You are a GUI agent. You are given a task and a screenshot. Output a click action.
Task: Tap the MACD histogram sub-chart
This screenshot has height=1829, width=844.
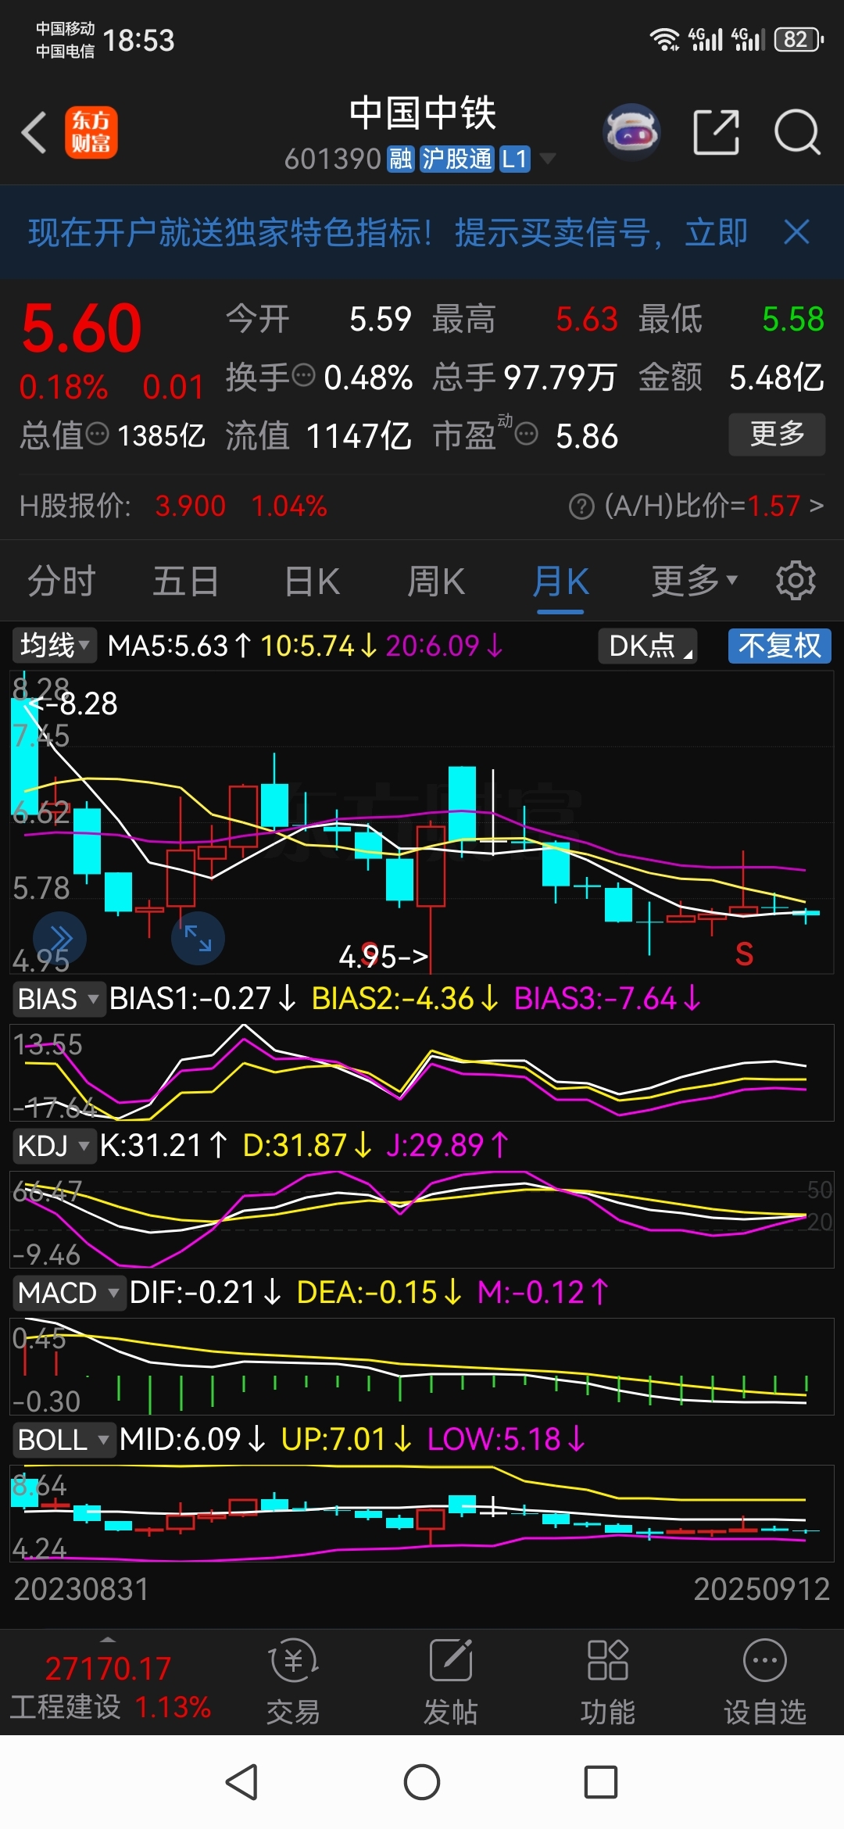[422, 1366]
